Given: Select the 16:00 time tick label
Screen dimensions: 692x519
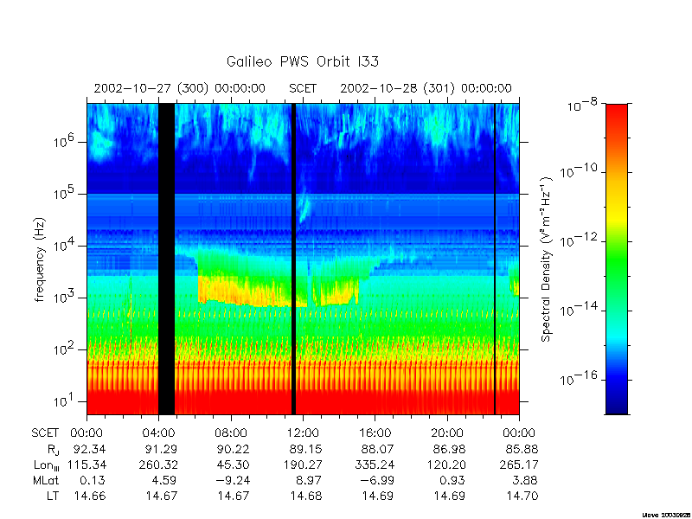Looking at the screenshot, I should click(375, 433).
